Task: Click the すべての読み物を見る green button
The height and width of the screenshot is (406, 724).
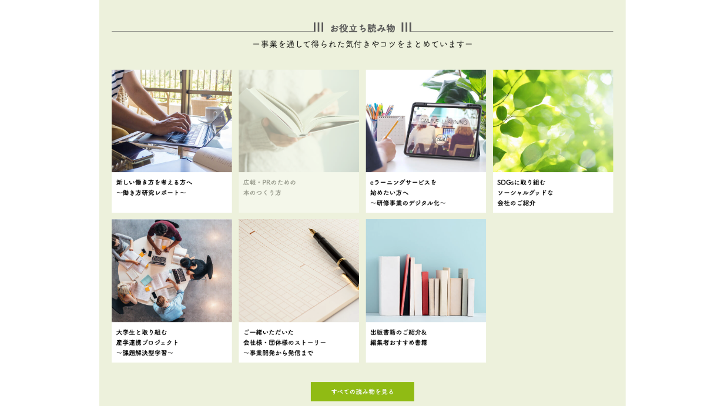Action: click(x=363, y=392)
